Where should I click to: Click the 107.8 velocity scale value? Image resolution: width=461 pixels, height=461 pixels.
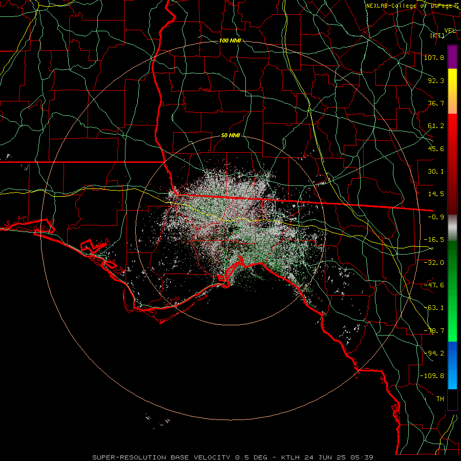click(434, 57)
